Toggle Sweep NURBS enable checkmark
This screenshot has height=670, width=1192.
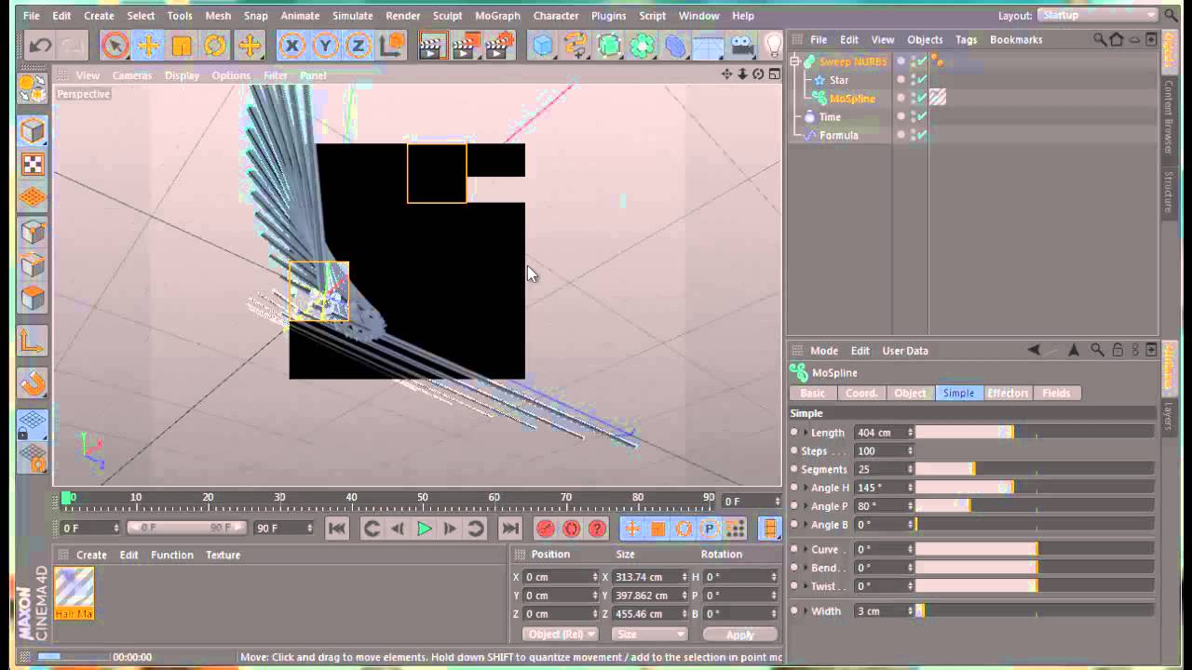(x=922, y=61)
